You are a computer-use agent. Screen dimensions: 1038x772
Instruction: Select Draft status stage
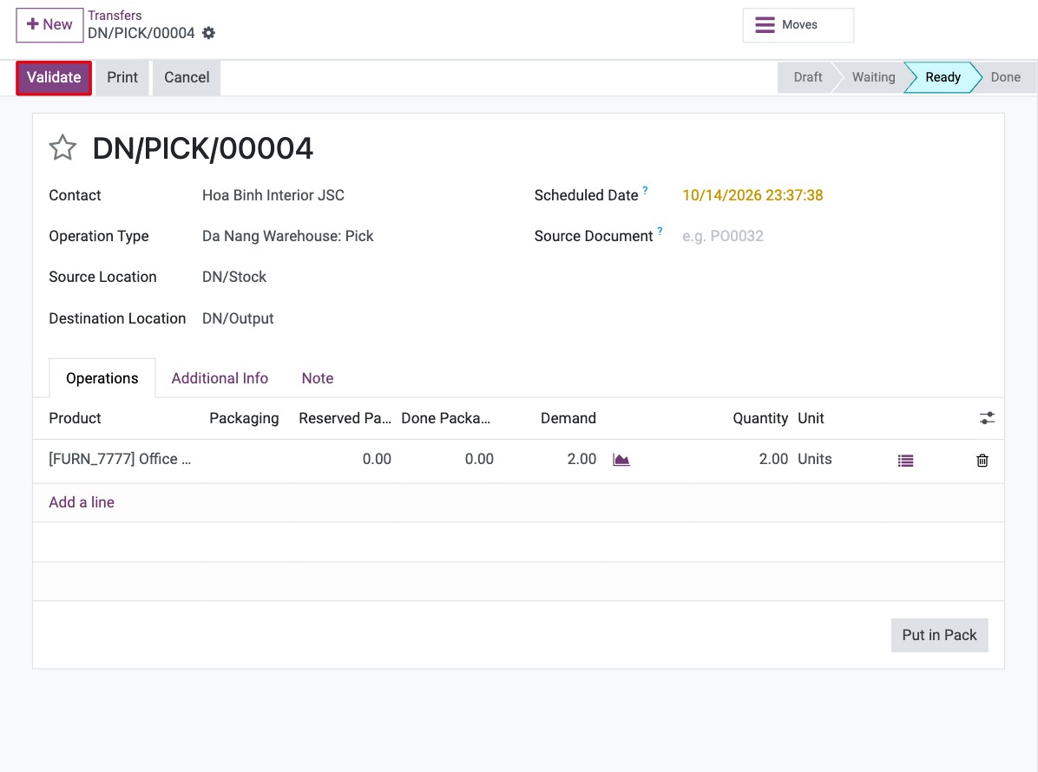tap(808, 77)
